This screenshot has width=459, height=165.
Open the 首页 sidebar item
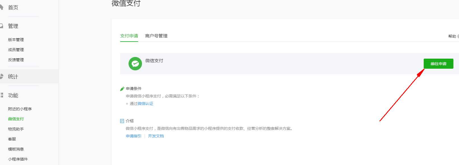(x=13, y=8)
